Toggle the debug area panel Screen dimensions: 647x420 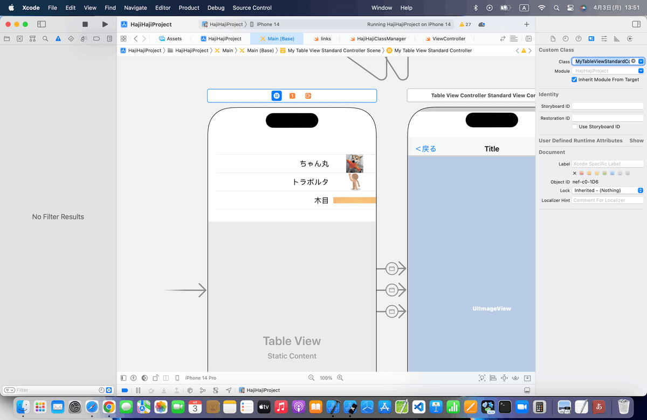[x=527, y=390]
